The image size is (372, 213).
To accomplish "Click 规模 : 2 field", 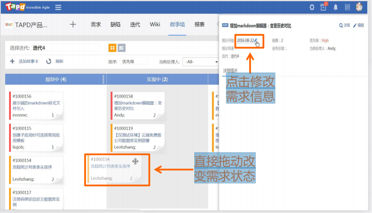I will 277,40.
